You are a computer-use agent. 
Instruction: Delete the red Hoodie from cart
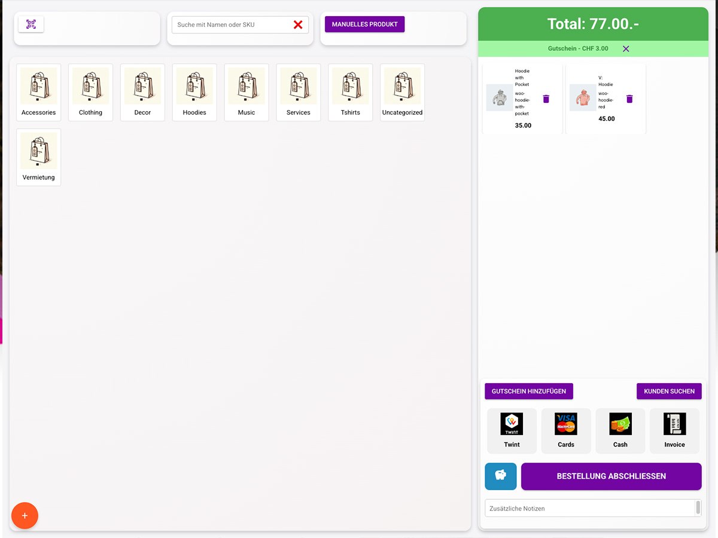pyautogui.click(x=629, y=99)
